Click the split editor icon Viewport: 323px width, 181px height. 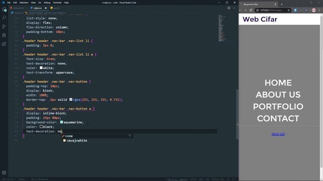pos(229,8)
